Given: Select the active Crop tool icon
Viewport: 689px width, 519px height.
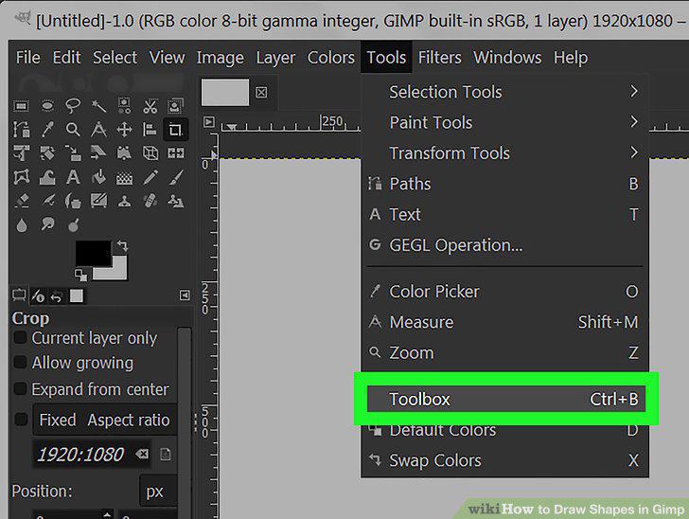Looking at the screenshot, I should (x=176, y=130).
